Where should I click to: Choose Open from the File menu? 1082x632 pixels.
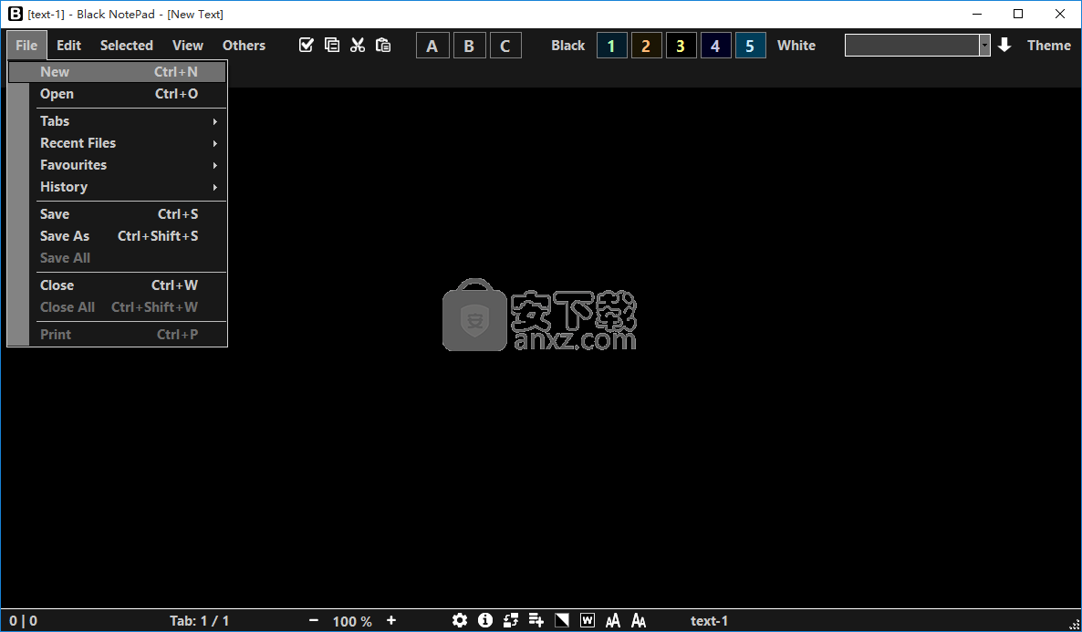[x=118, y=94]
